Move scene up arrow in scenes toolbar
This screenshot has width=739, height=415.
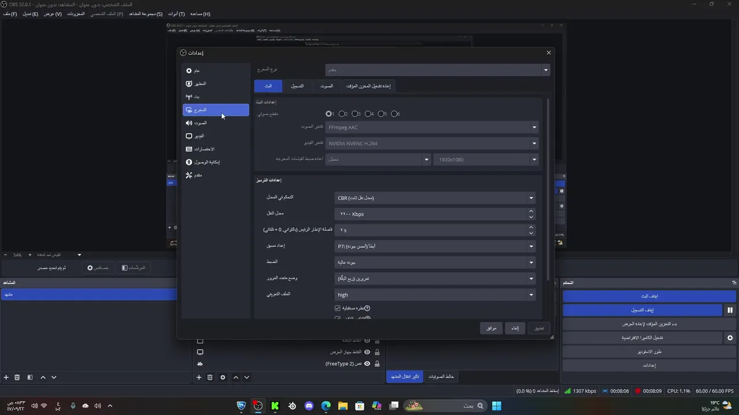43,378
